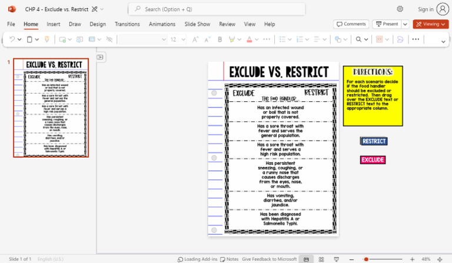Click Decrease Font Size icon
Image resolution: width=452 pixels, height=263 pixels.
click(x=208, y=39)
